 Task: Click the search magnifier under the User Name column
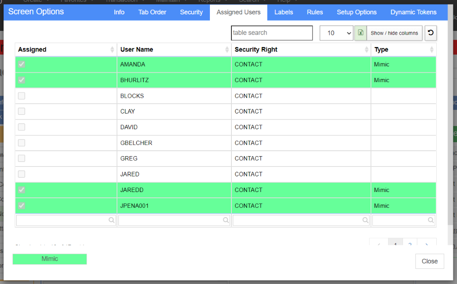click(x=226, y=220)
